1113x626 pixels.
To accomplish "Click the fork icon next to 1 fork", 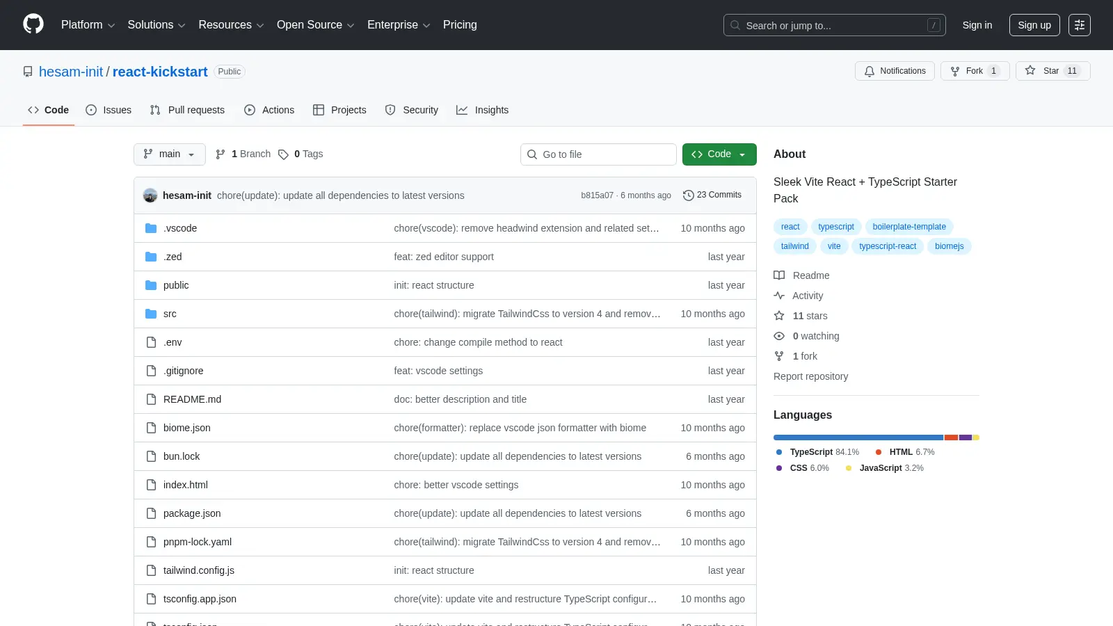I will (779, 356).
